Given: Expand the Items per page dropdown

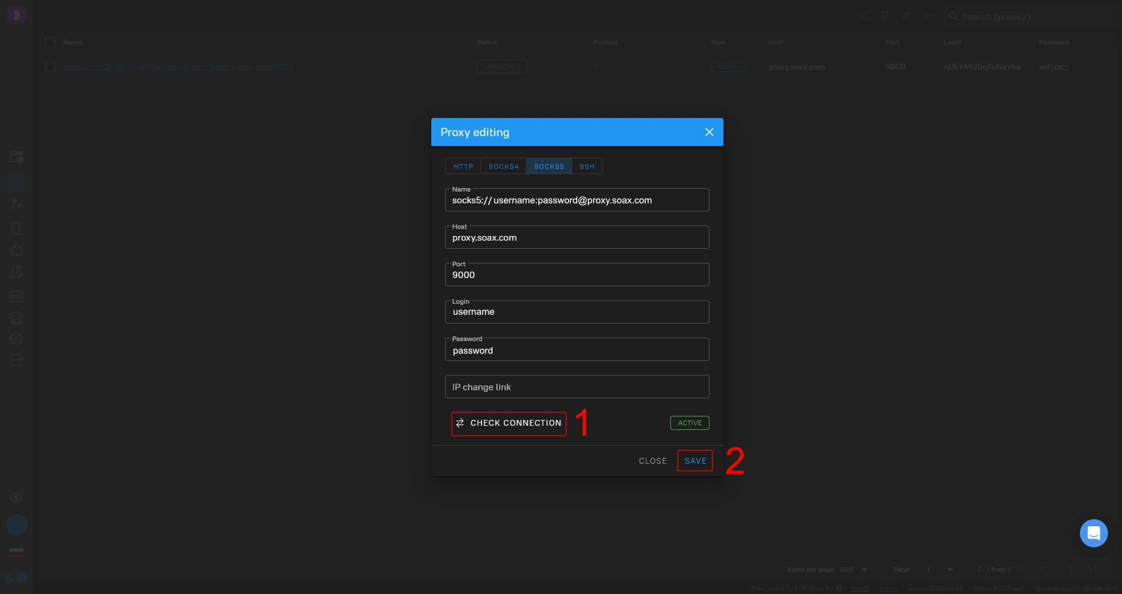Looking at the screenshot, I should 864,569.
